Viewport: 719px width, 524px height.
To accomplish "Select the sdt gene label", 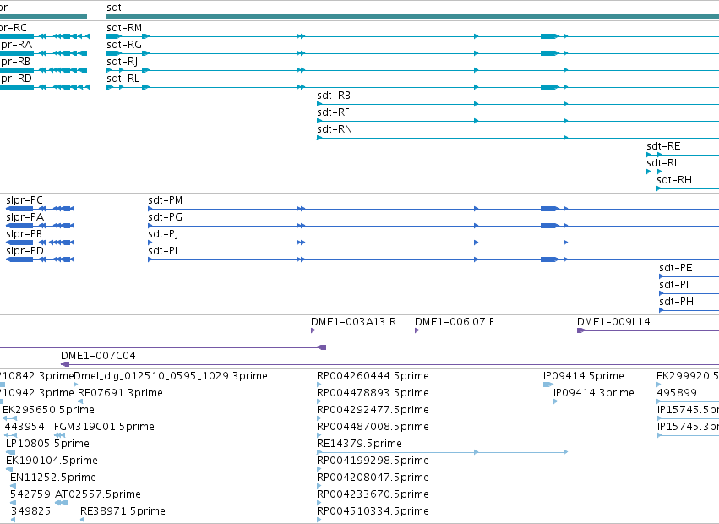I will (x=114, y=8).
